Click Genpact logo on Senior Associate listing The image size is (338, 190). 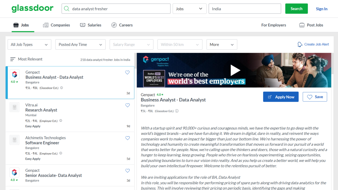[x=15, y=172]
